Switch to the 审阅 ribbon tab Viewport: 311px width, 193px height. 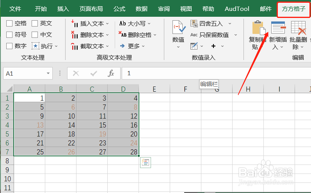click(x=164, y=9)
